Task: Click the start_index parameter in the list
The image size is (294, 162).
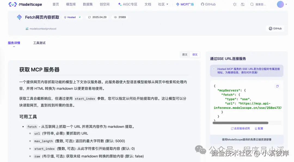Action: point(44,149)
